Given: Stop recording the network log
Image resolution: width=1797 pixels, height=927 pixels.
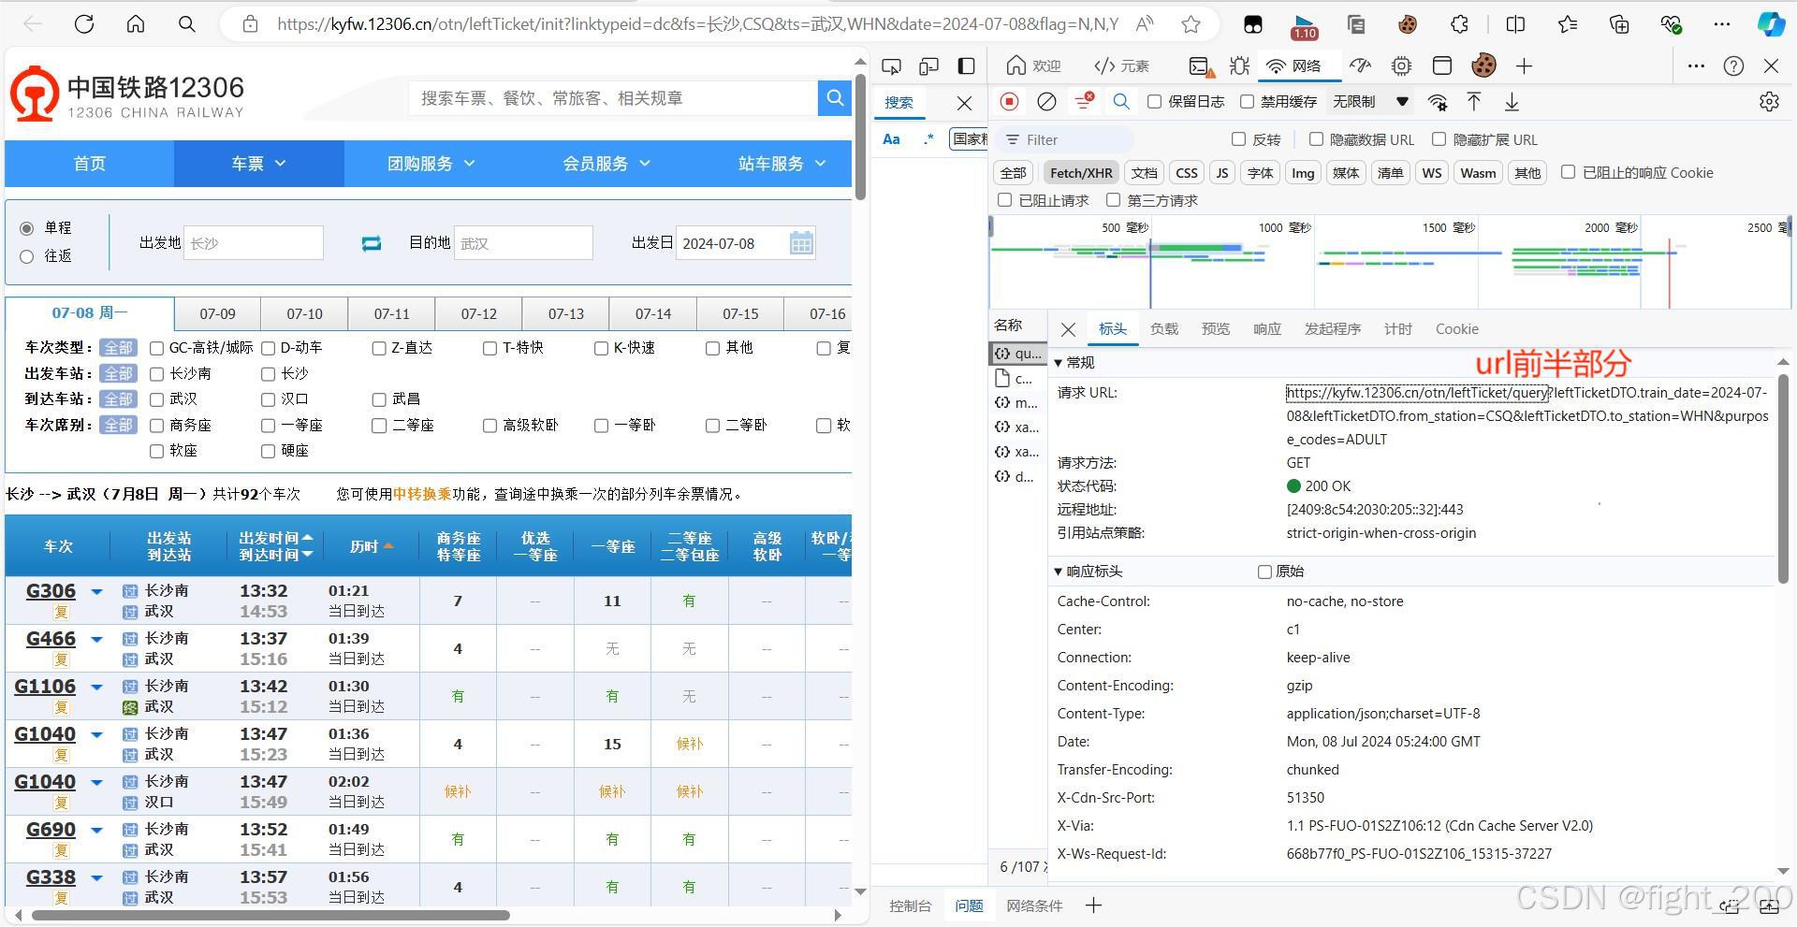Looking at the screenshot, I should pos(1009,101).
